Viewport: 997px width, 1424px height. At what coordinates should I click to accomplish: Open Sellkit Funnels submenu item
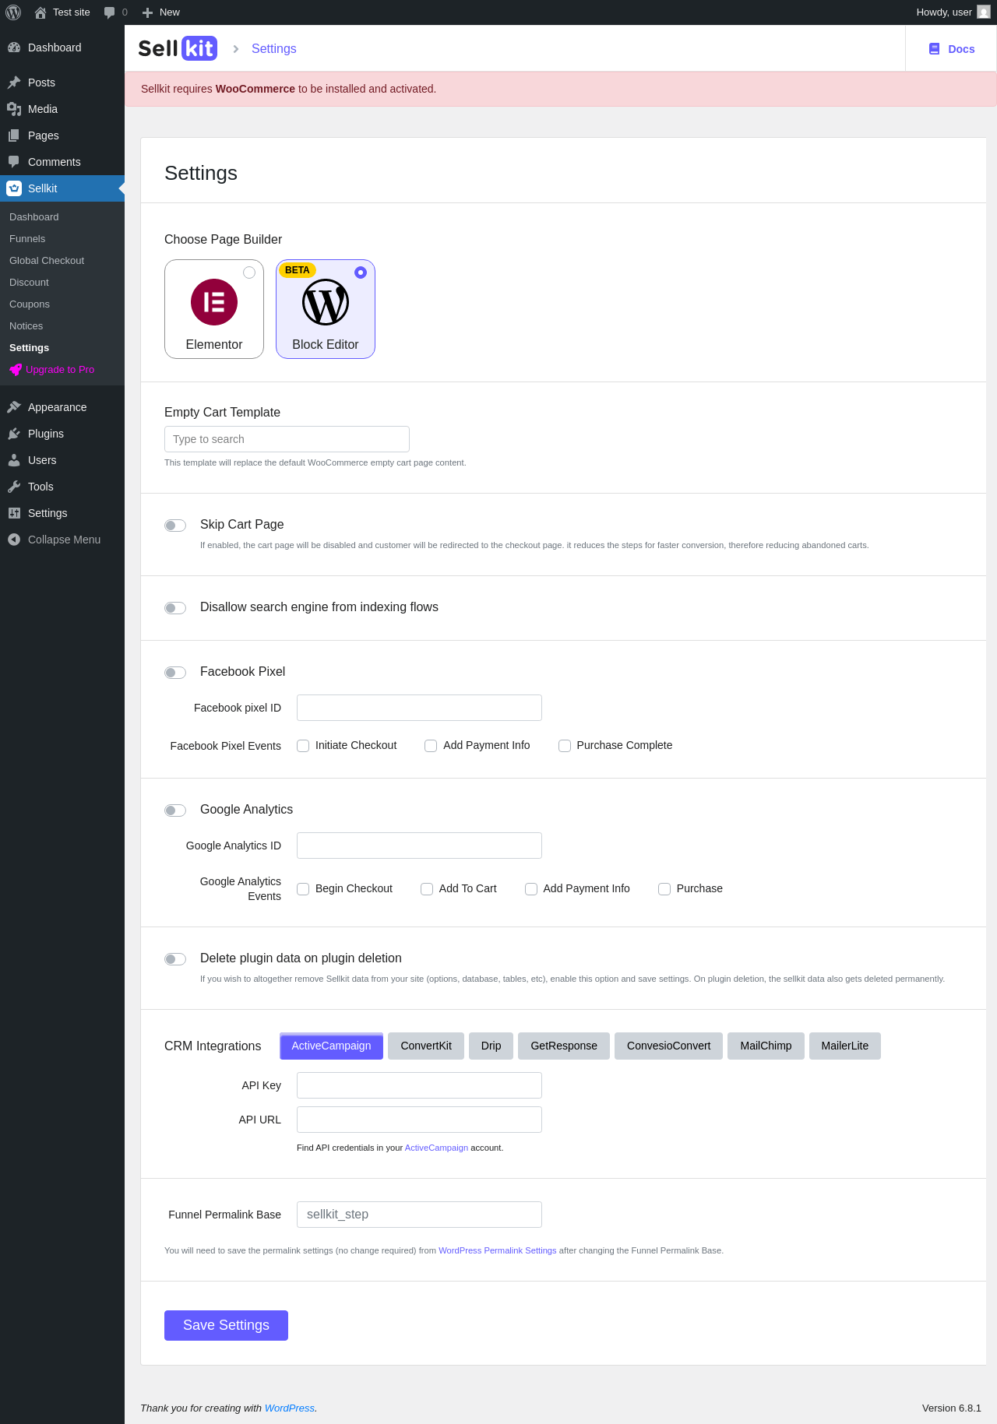coord(27,239)
